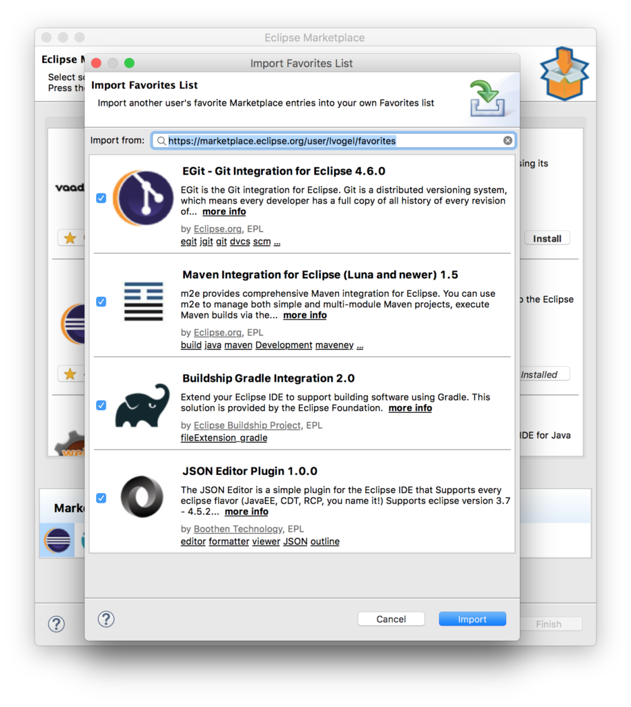The width and height of the screenshot is (631, 707).
Task: Click the outline tag
Action: coord(325,541)
